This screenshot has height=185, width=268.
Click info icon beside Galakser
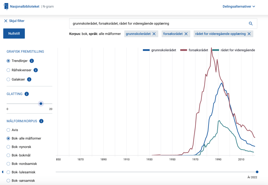click(29, 79)
